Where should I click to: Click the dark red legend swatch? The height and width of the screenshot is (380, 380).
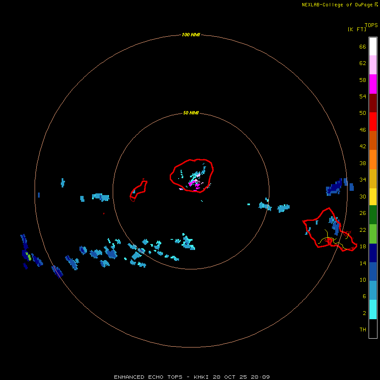[x=373, y=103]
